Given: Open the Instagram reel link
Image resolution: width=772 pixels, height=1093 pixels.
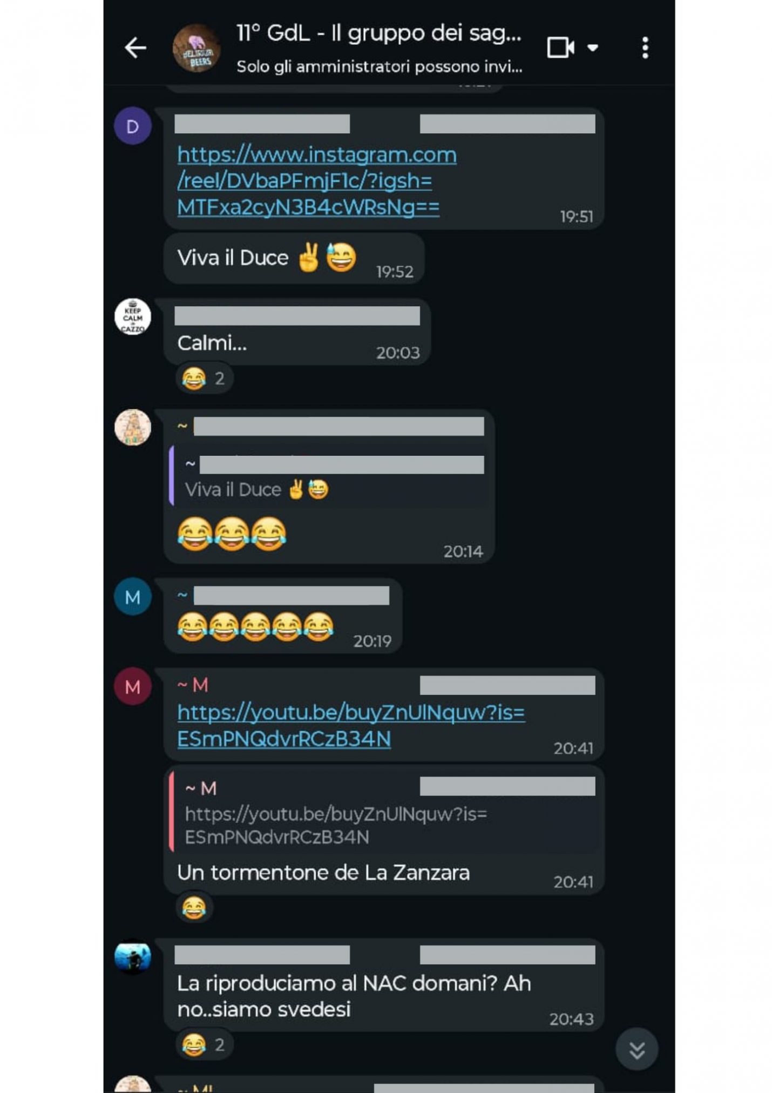Looking at the screenshot, I should point(316,181).
